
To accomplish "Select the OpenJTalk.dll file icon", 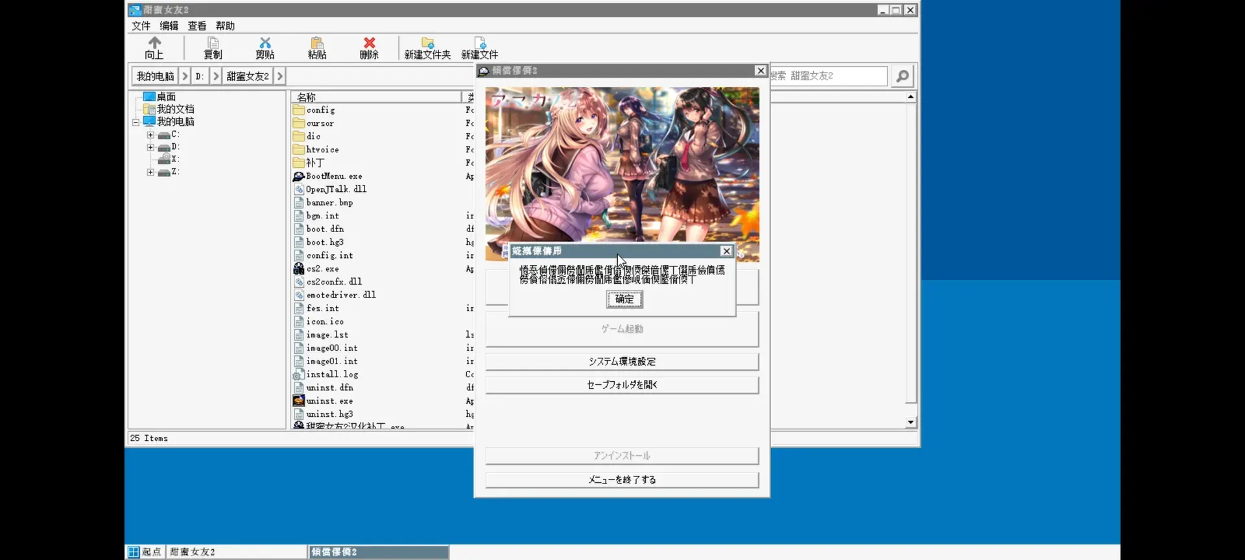I will (298, 189).
